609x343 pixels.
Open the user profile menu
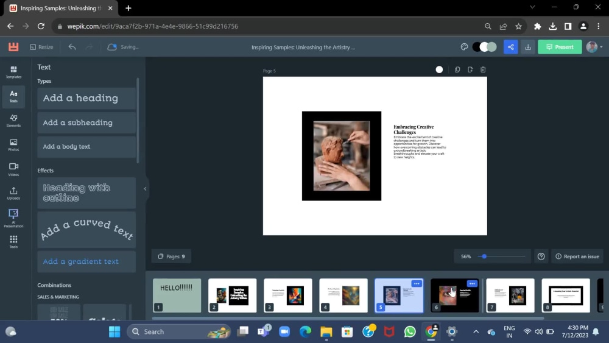point(594,47)
